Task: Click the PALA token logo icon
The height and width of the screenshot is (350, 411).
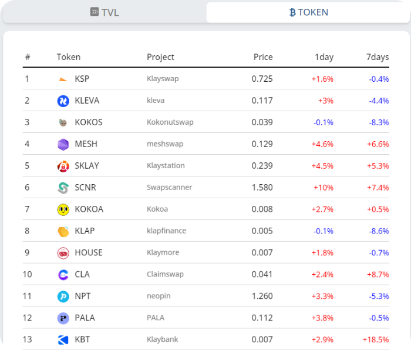Action: click(63, 318)
